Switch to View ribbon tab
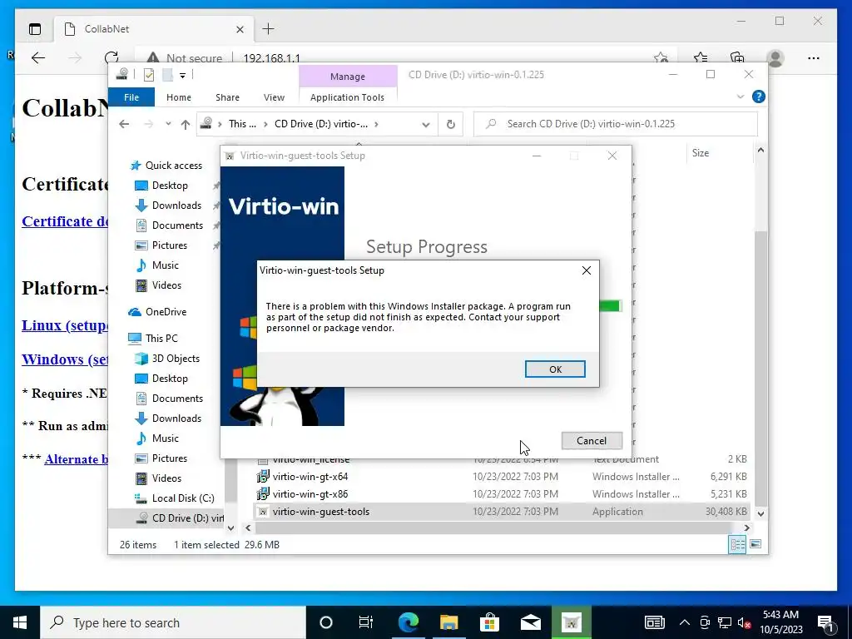Screen dimensions: 852x639 coord(274,97)
